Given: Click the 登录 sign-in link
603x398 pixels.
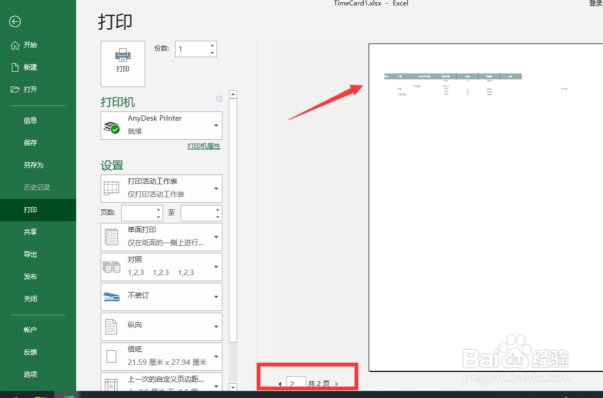Looking at the screenshot, I should click(x=596, y=3).
